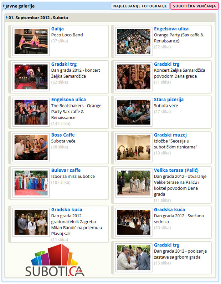View flag raising ceremony thumbnail
Image resolution: width=221 pixels, height=284 pixels.
(134, 258)
